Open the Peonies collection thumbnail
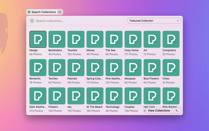The height and width of the screenshot is (131, 209). (76, 67)
